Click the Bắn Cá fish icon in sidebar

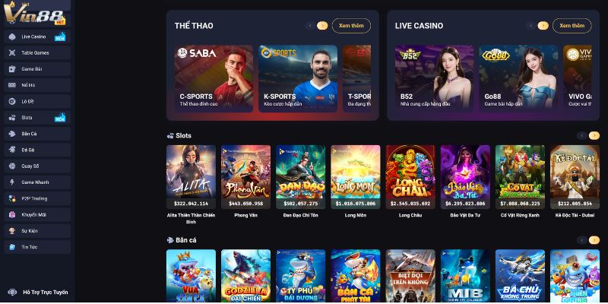[12, 134]
